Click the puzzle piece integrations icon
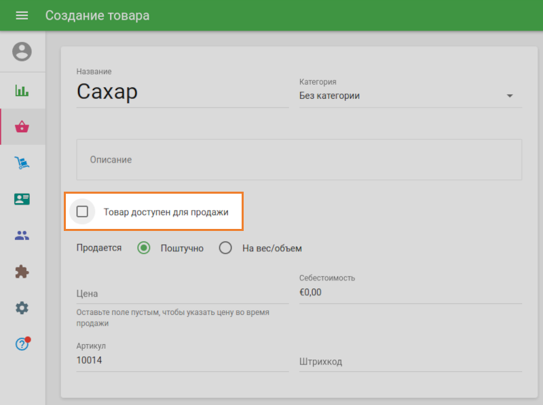Image resolution: width=543 pixels, height=405 pixels. (x=22, y=272)
